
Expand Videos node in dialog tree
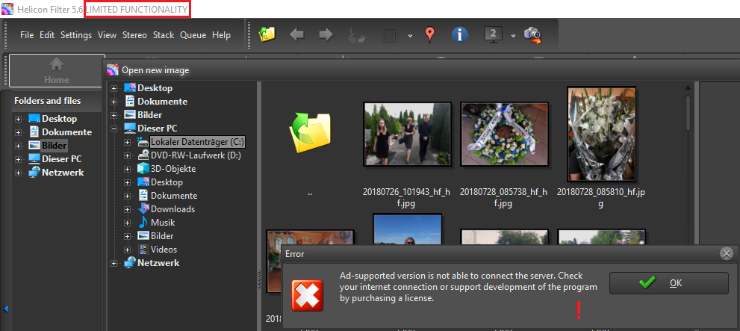click(x=128, y=250)
